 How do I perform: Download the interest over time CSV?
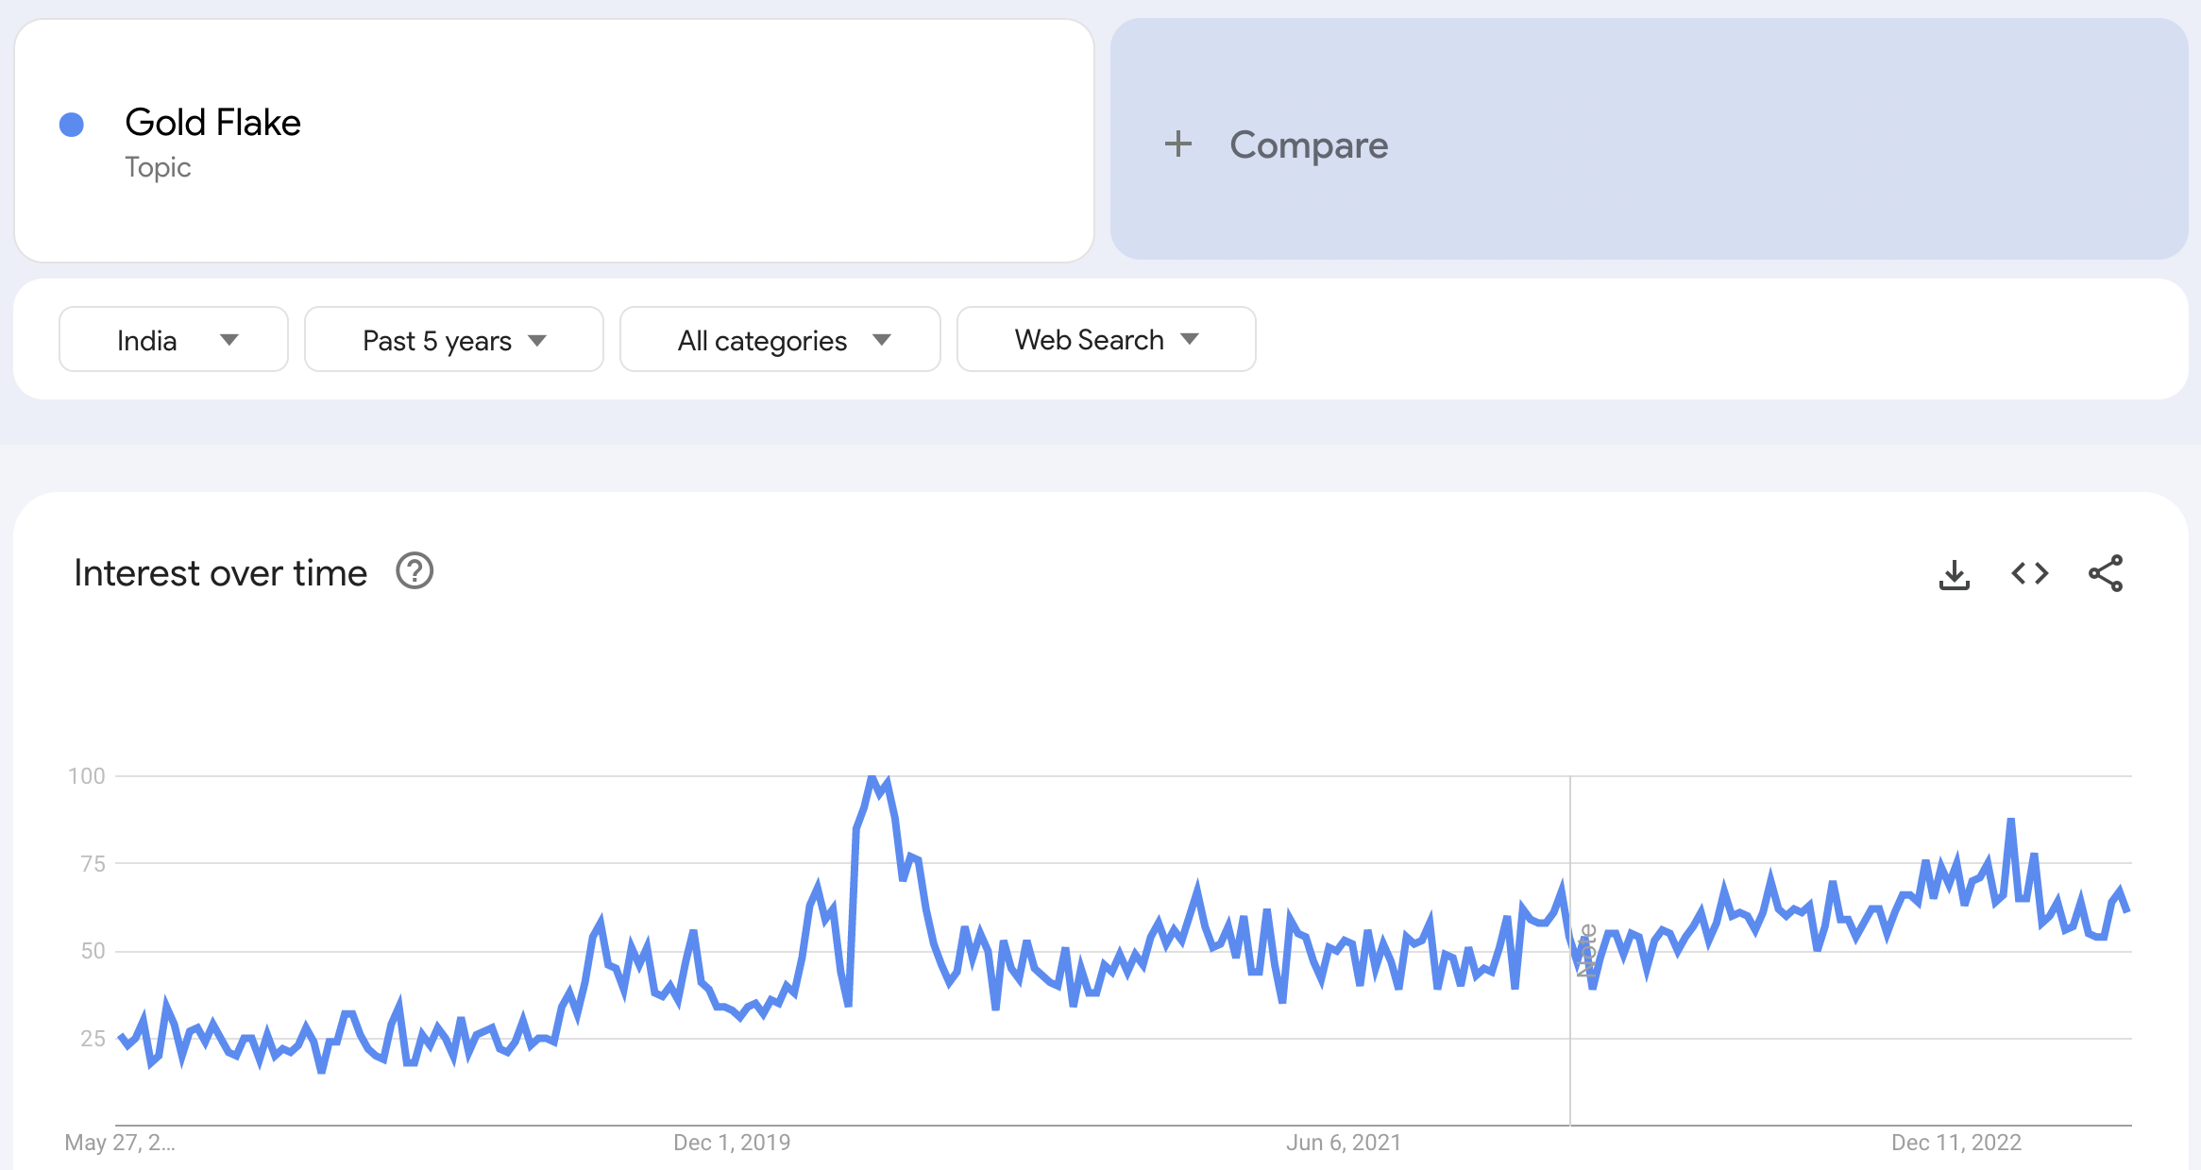pos(1954,573)
